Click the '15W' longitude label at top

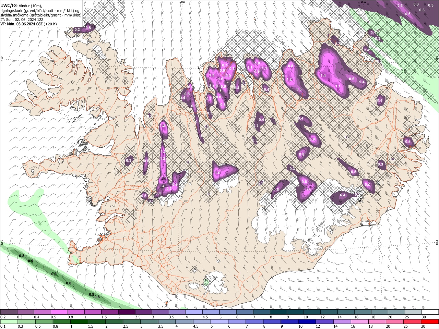pyautogui.click(x=363, y=2)
